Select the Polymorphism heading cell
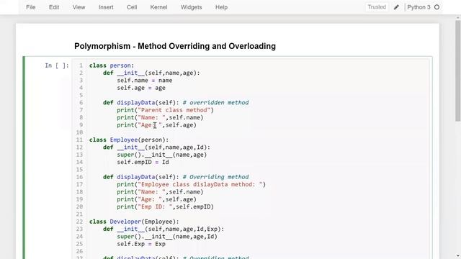The image size is (461, 259). coord(175,46)
